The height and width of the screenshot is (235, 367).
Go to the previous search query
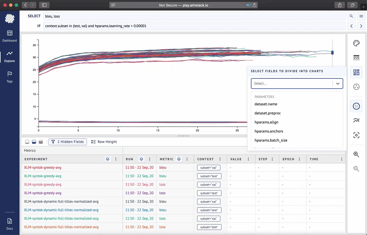pos(351,26)
